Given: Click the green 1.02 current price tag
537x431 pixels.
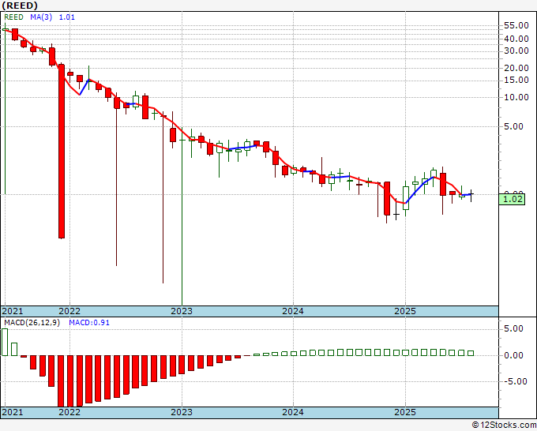Looking at the screenshot, I should click(512, 199).
